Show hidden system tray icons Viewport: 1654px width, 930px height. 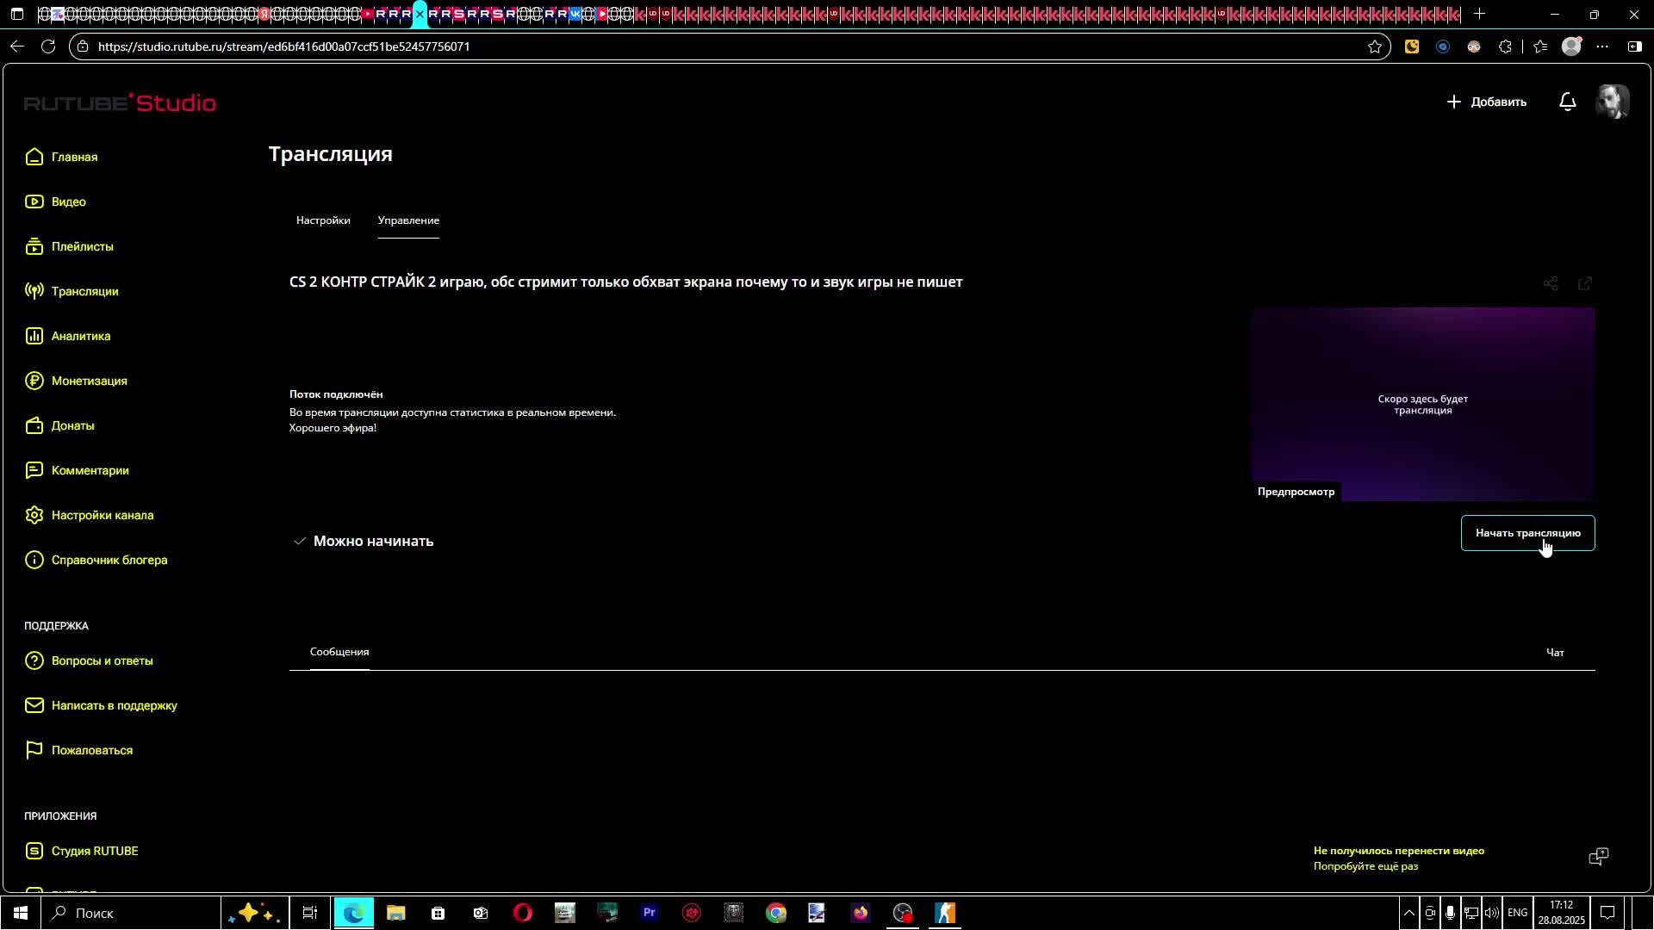tap(1408, 913)
